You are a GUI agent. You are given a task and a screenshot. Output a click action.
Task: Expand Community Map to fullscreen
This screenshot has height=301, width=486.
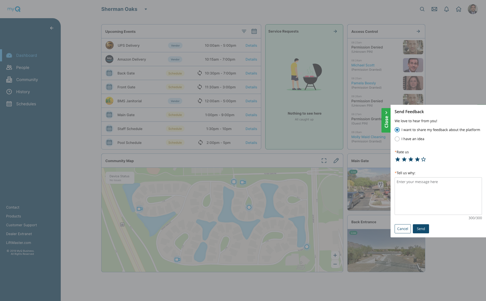pyautogui.click(x=324, y=161)
